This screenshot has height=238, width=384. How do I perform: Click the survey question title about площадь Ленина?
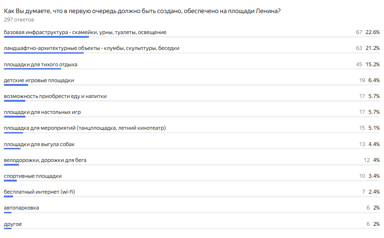(142, 11)
